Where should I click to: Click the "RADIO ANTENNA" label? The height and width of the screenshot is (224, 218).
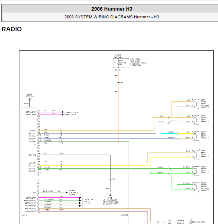(30, 95)
